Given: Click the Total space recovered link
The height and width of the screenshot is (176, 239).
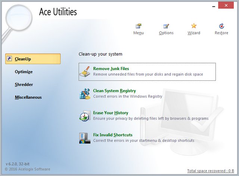Looking at the screenshot, I should [x=211, y=171].
